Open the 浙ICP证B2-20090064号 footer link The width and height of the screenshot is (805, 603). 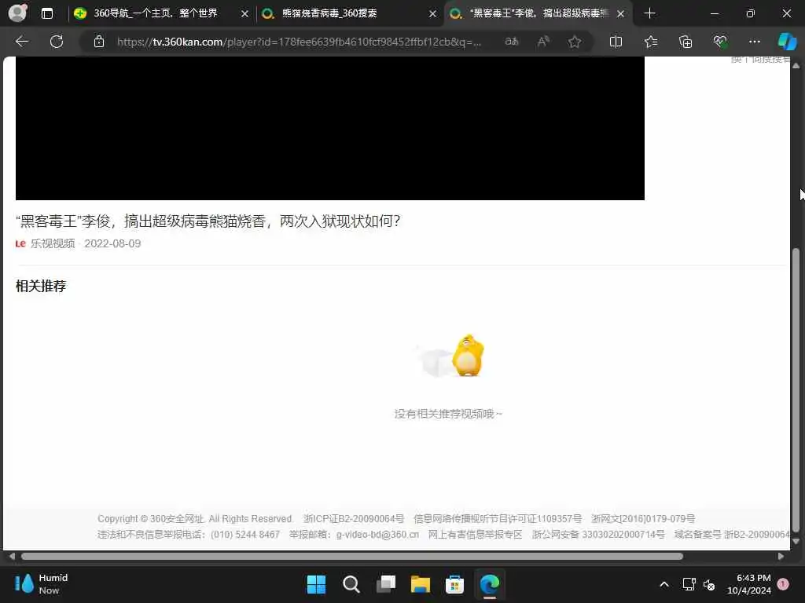[354, 519]
